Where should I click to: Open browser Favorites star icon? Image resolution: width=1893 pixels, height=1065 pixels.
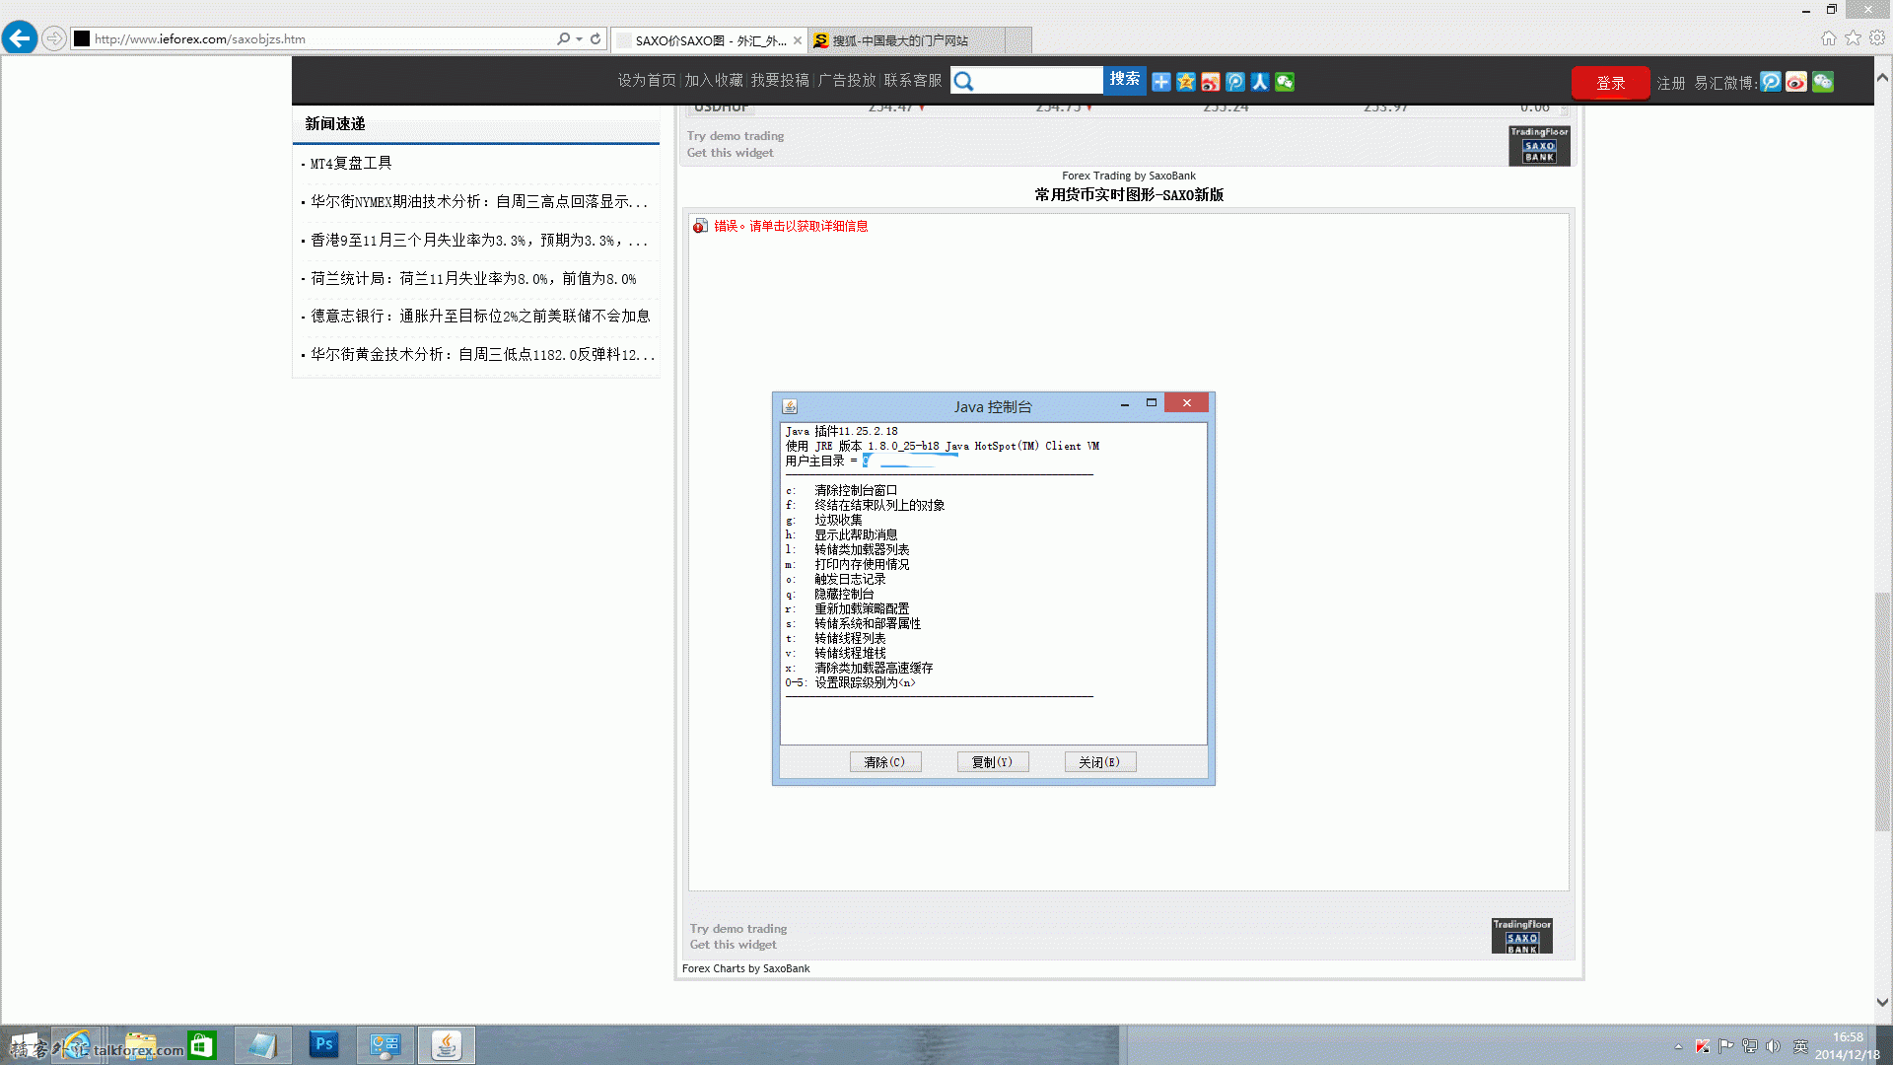(x=1854, y=37)
